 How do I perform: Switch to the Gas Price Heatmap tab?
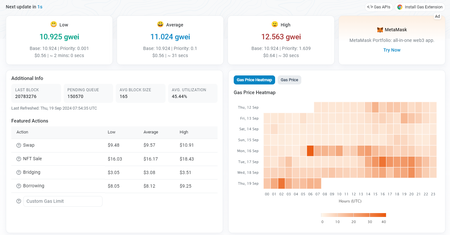coord(254,80)
